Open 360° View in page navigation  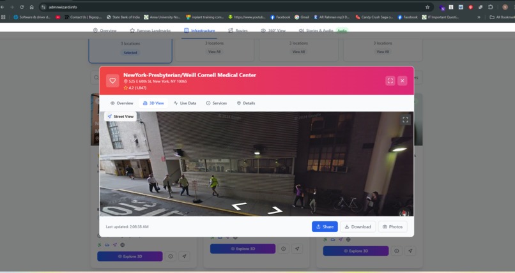pyautogui.click(x=273, y=31)
